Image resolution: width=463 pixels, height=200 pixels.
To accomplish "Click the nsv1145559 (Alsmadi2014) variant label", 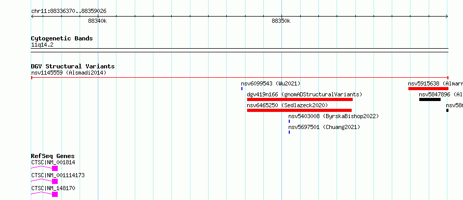I will [x=69, y=73].
